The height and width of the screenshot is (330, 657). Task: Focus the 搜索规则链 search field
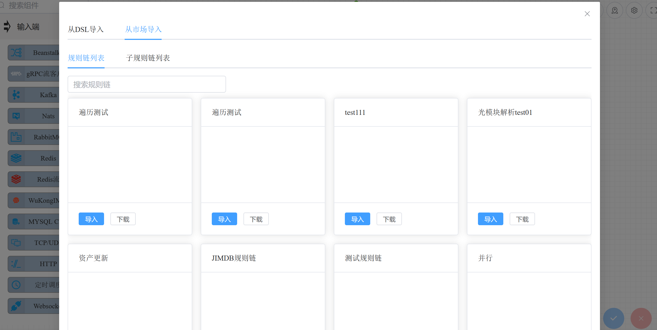tap(147, 84)
